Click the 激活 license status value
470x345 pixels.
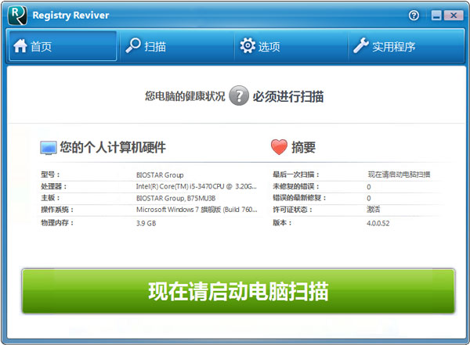point(373,210)
